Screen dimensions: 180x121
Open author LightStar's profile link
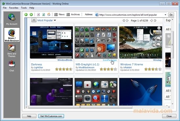point(38,68)
